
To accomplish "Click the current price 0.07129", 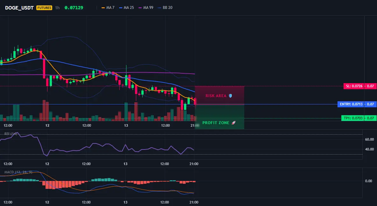I will 74,8.
